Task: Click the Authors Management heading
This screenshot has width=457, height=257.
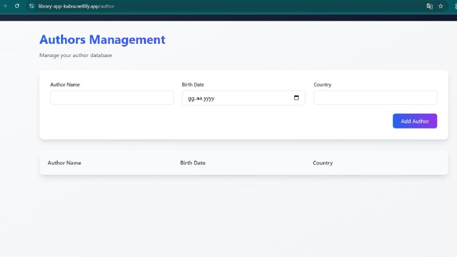Action: tap(103, 40)
